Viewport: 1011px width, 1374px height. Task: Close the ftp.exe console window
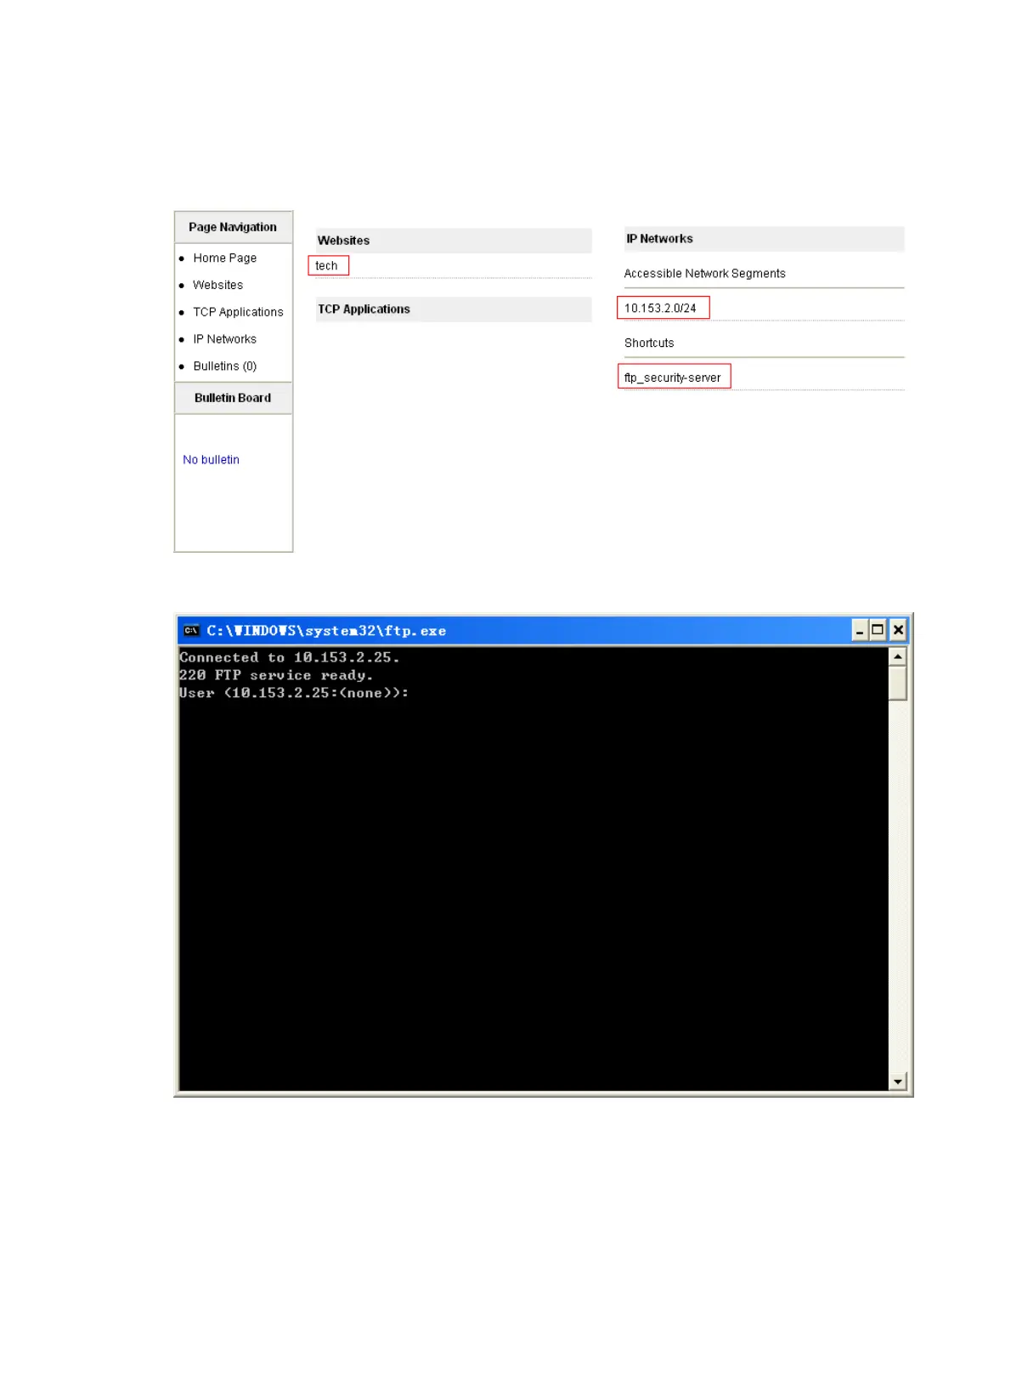897,630
